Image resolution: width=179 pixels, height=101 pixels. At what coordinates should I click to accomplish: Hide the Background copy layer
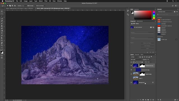coord(131,70)
